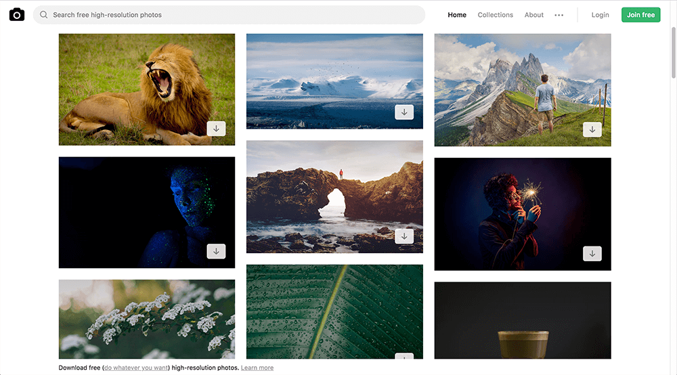This screenshot has height=375, width=677.
Task: Download the roaring lion photo
Action: pyautogui.click(x=216, y=129)
